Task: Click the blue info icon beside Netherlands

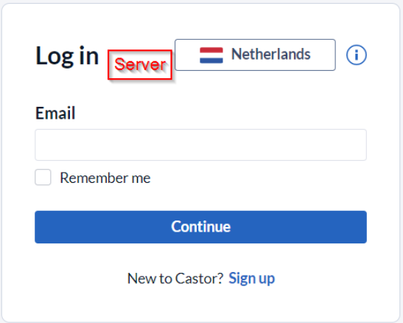Action: click(357, 55)
